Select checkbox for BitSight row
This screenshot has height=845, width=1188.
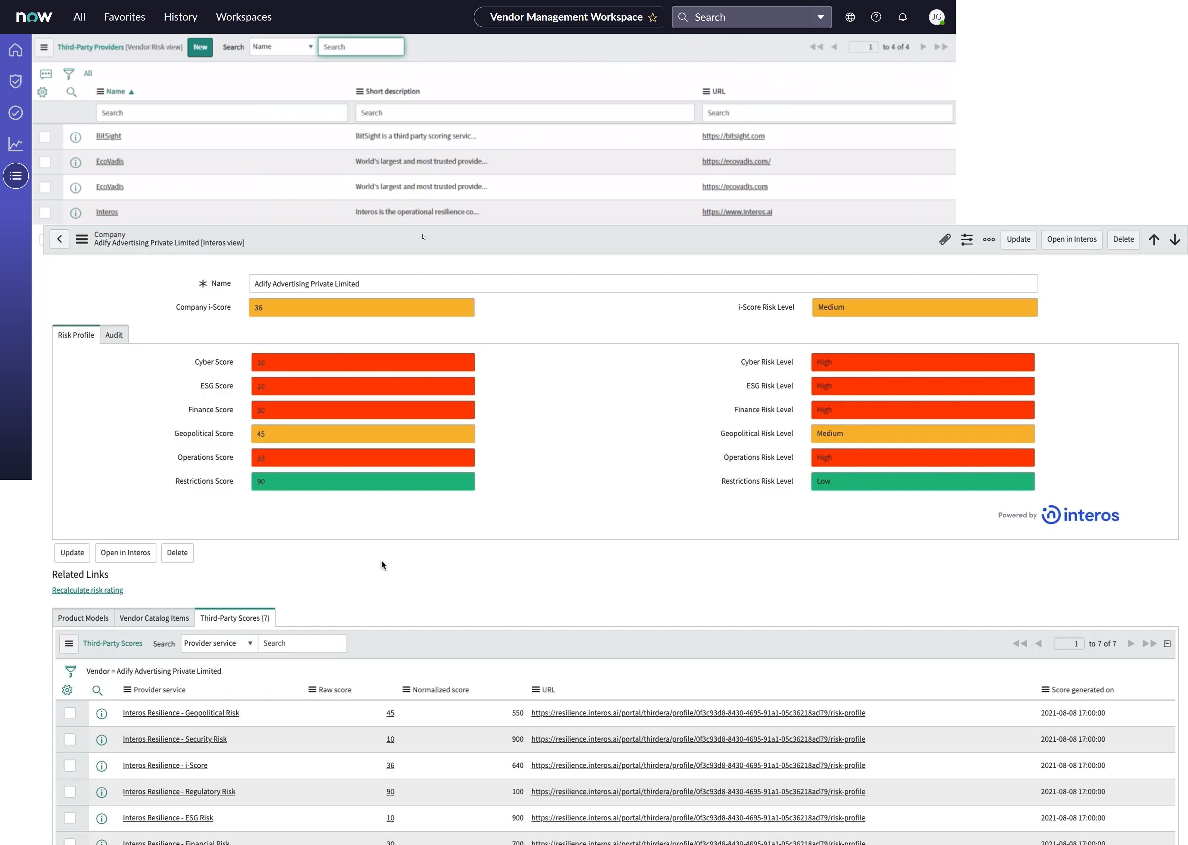tap(45, 136)
